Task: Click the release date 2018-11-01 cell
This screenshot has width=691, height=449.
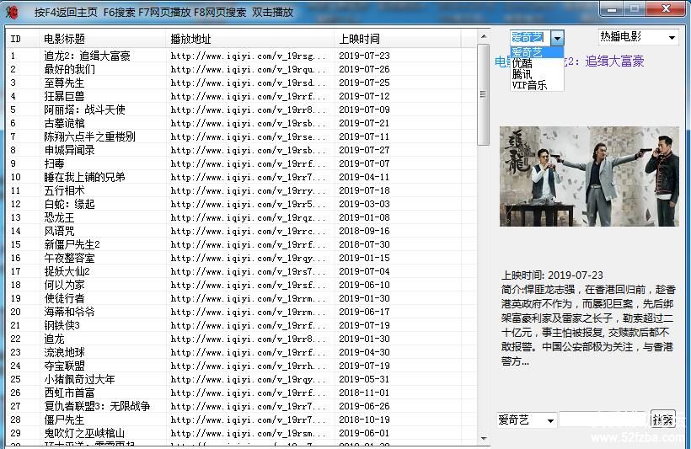Action: pyautogui.click(x=364, y=393)
